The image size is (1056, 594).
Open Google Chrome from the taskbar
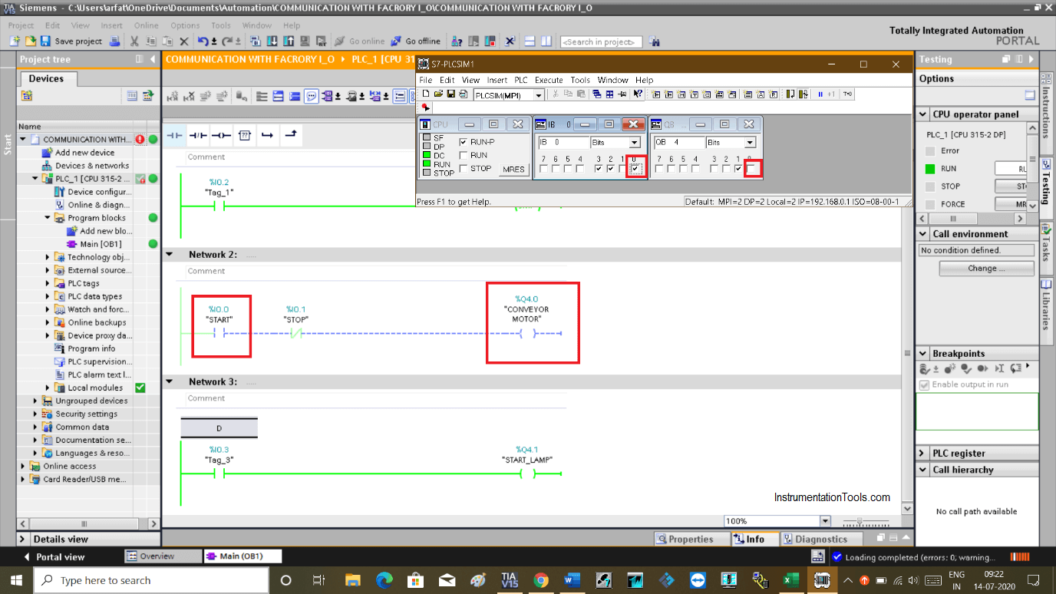point(540,580)
